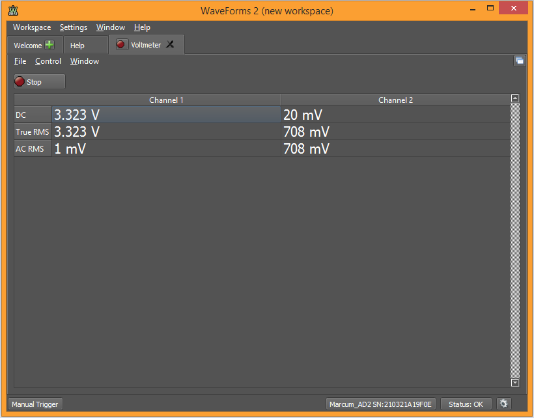Open device options via the gear icon
This screenshot has height=418, width=534.
point(503,404)
